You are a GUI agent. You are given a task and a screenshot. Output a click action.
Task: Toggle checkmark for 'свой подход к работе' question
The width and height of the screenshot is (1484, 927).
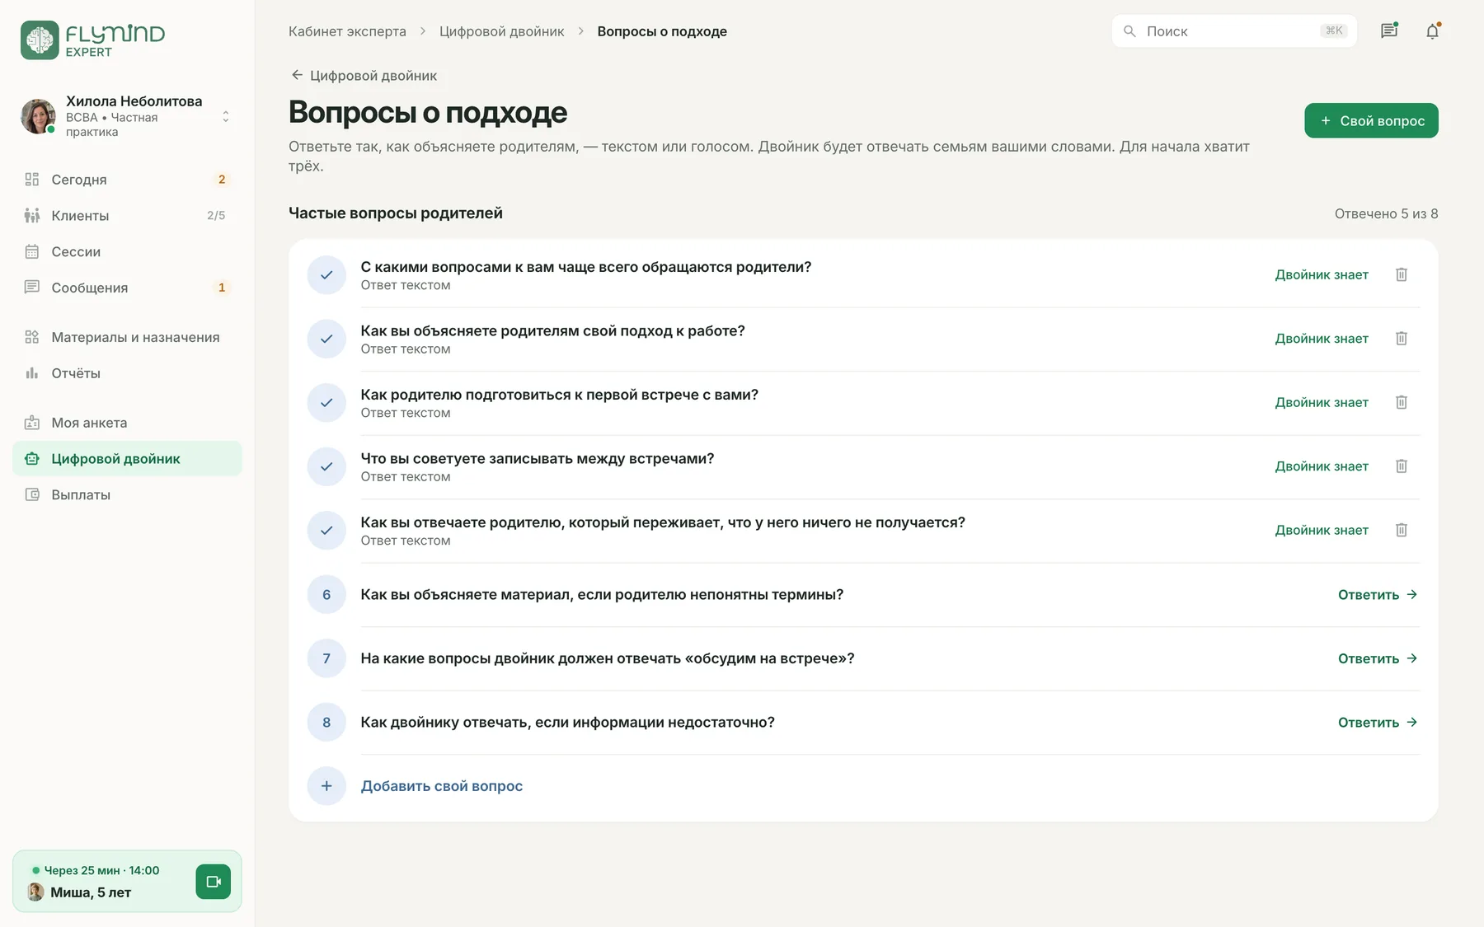tap(326, 339)
